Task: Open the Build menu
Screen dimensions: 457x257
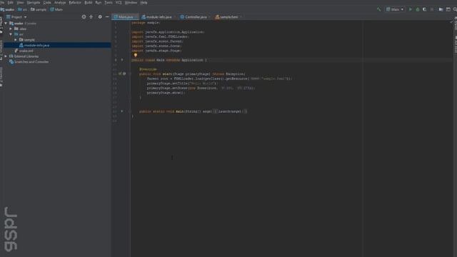Action: click(89, 3)
